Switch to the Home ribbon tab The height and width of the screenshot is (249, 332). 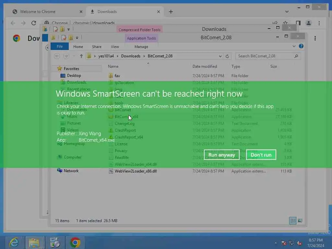pyautogui.click(x=78, y=47)
